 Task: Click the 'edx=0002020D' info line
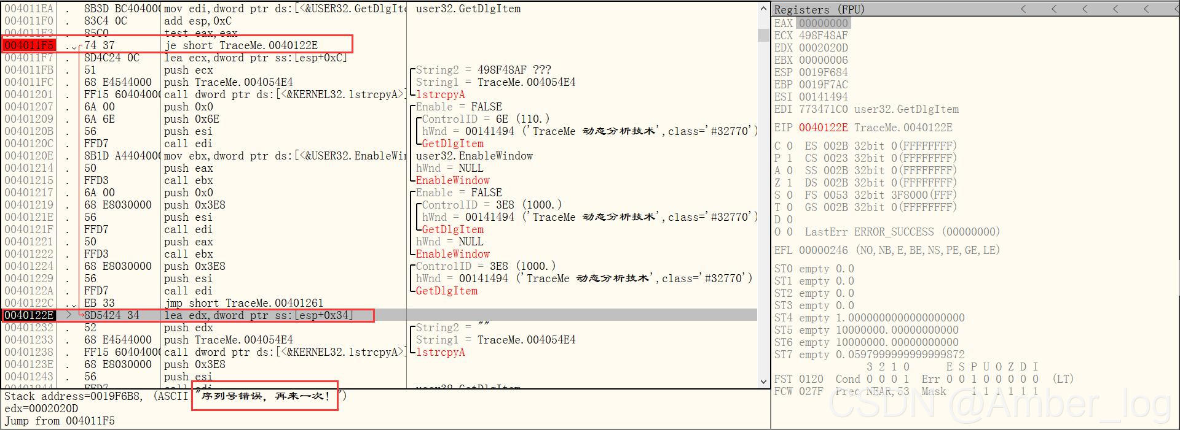(41, 409)
